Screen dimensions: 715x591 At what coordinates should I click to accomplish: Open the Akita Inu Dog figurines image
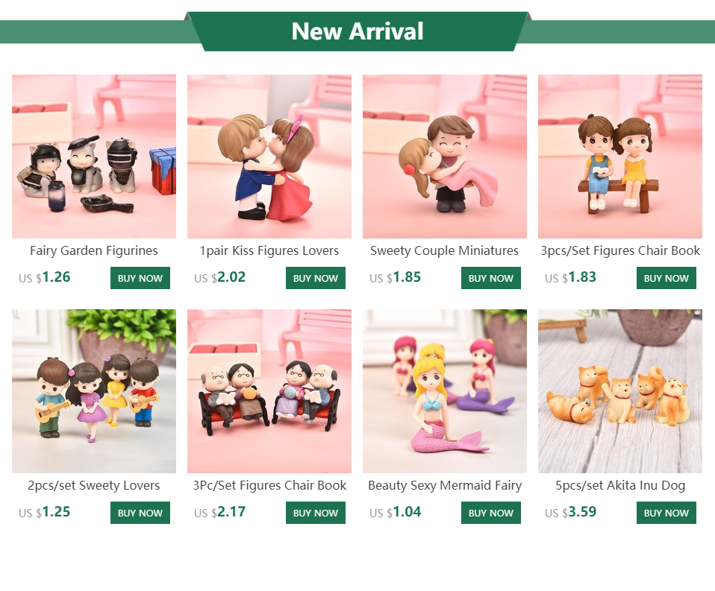[x=620, y=391]
